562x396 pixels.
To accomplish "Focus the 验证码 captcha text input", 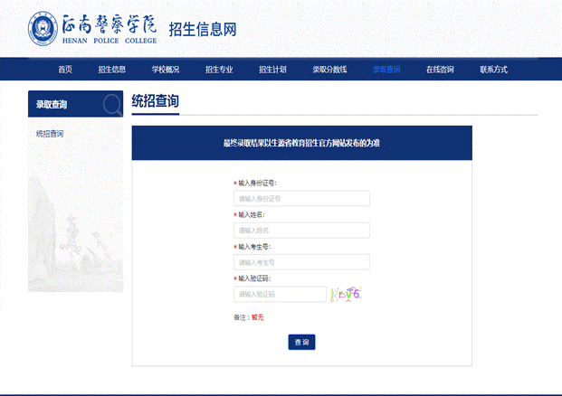I will [x=280, y=294].
